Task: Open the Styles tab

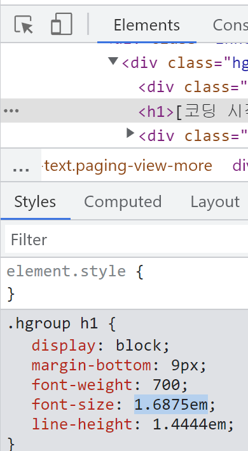Action: click(35, 201)
